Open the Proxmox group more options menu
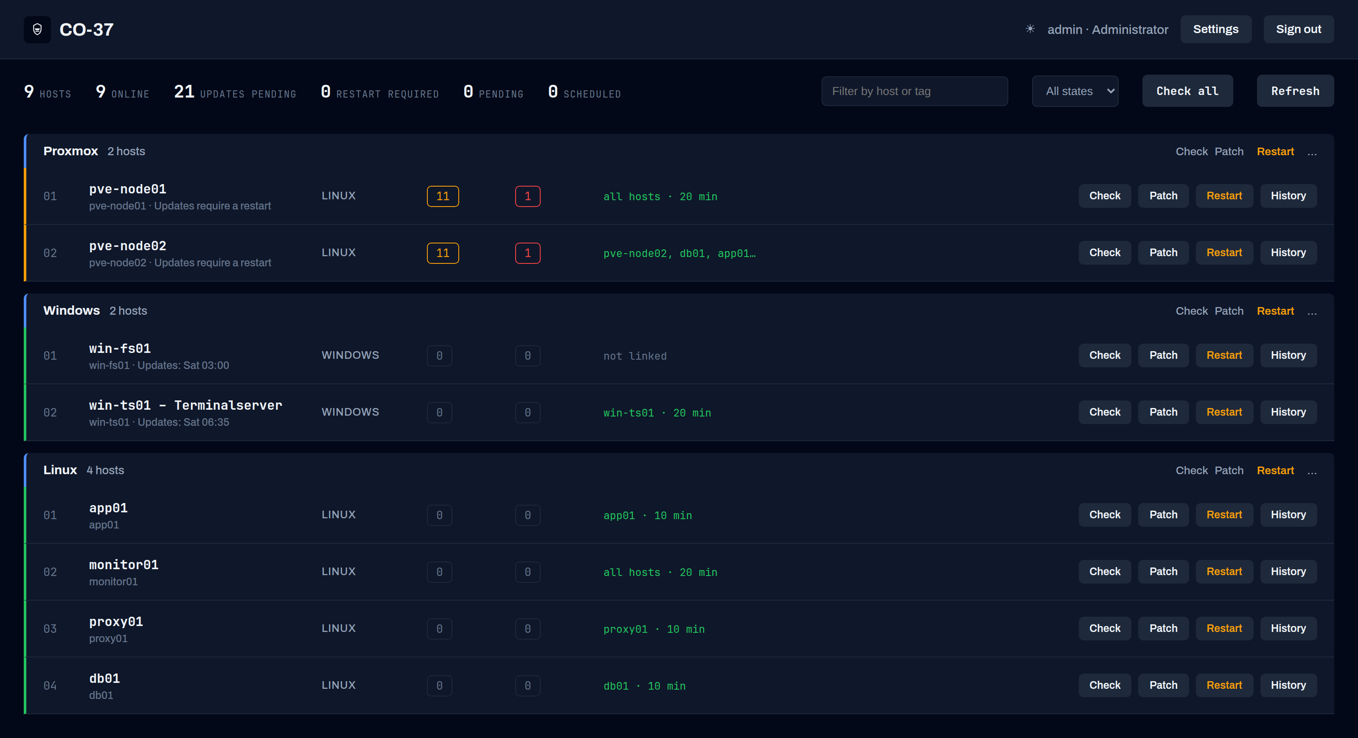The image size is (1358, 738). click(1312, 152)
